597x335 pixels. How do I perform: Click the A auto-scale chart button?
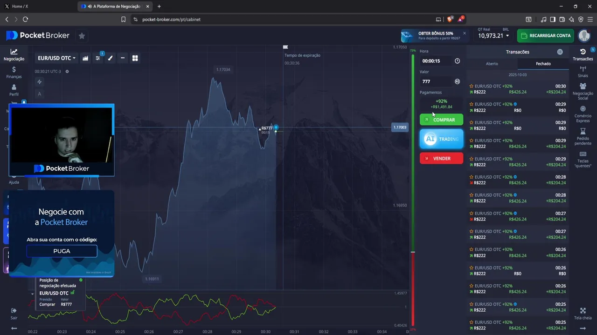(x=40, y=94)
